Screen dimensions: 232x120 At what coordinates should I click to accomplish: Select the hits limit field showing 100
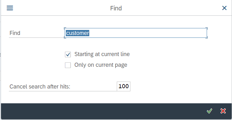(123, 86)
